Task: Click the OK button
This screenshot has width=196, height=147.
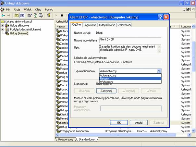Action: 119,123
